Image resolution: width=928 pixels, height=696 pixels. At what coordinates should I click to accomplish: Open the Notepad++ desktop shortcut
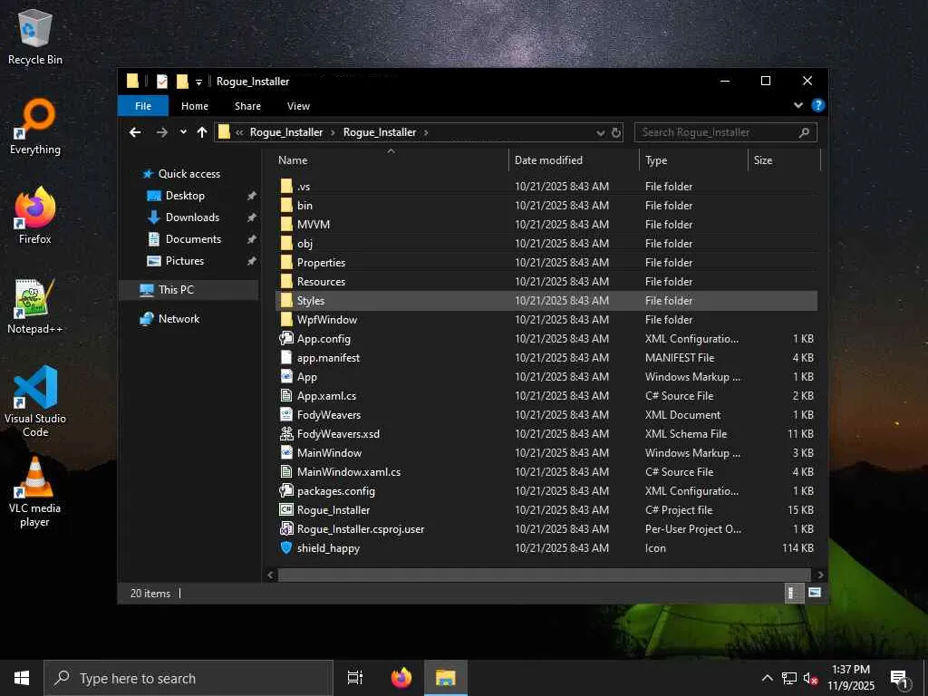[x=35, y=305]
